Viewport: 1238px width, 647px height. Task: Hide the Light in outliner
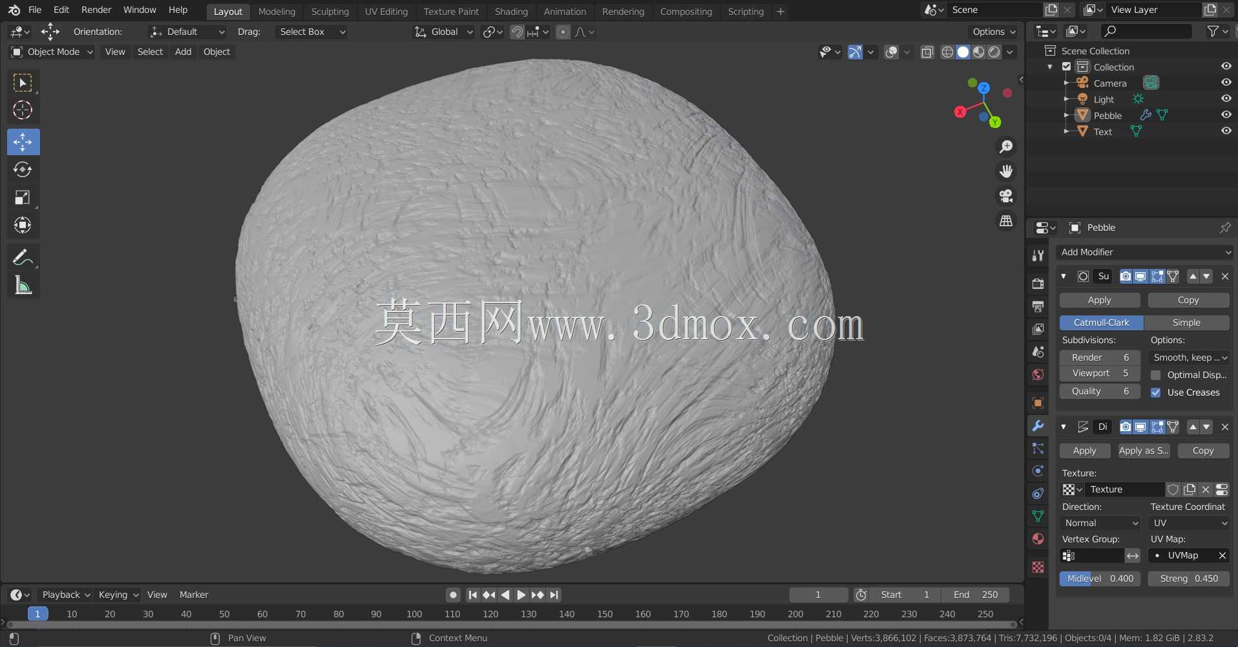(1226, 98)
